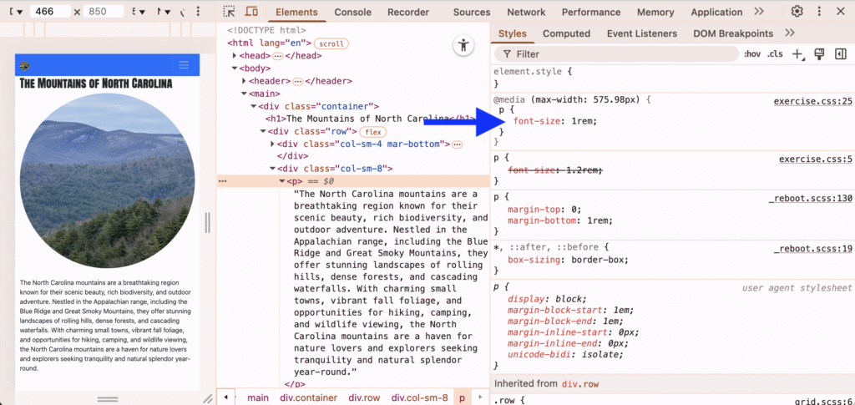
Task: Collapse the div class row node
Action: pyautogui.click(x=263, y=131)
